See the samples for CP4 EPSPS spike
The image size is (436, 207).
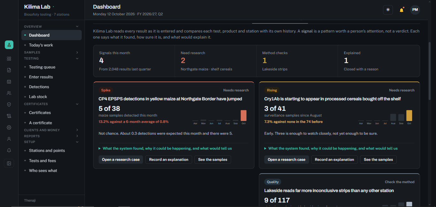click(x=213, y=160)
